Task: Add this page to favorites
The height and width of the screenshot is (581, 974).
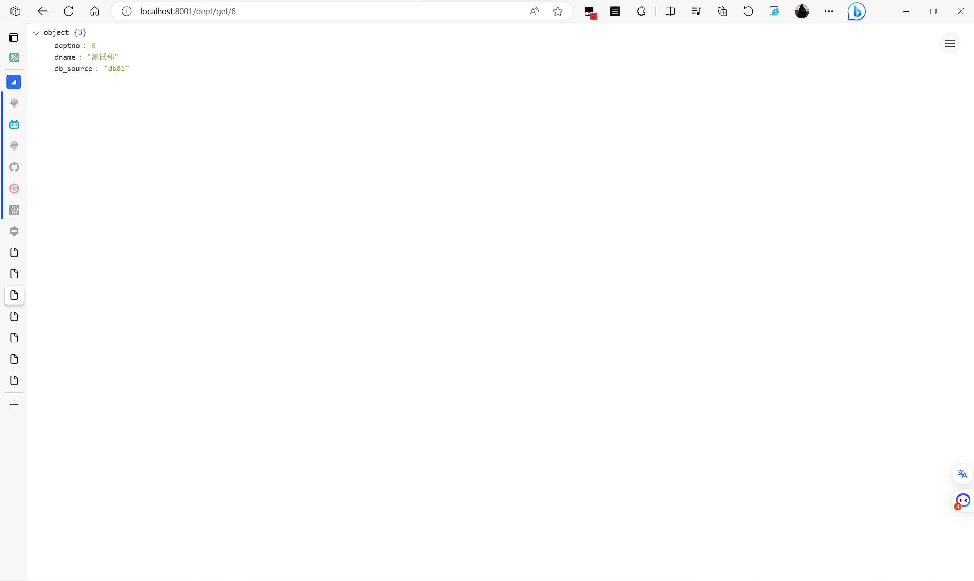Action: pos(558,12)
